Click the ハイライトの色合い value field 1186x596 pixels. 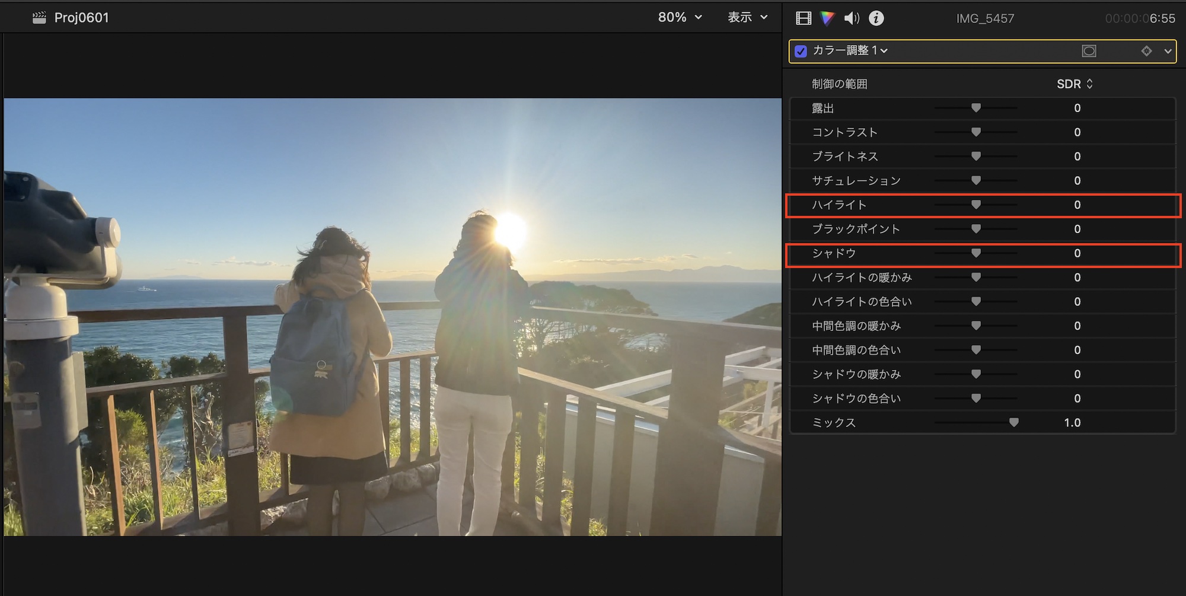click(1077, 302)
